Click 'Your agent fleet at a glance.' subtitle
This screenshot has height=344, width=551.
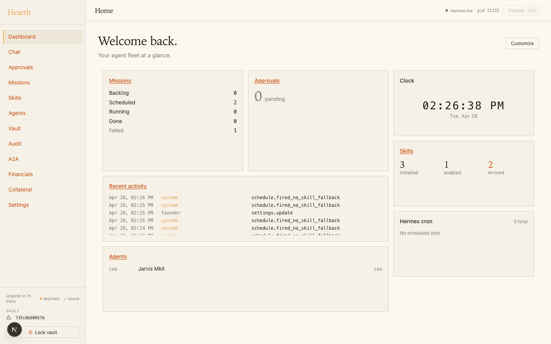coord(135,55)
